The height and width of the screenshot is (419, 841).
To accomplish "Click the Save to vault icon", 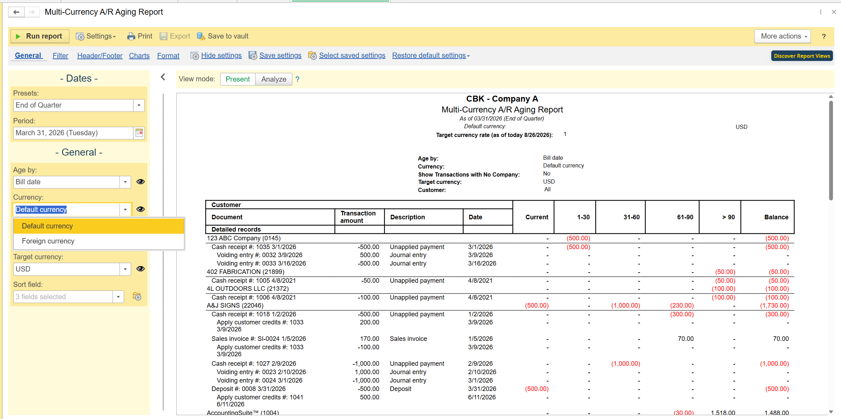I will tap(201, 36).
